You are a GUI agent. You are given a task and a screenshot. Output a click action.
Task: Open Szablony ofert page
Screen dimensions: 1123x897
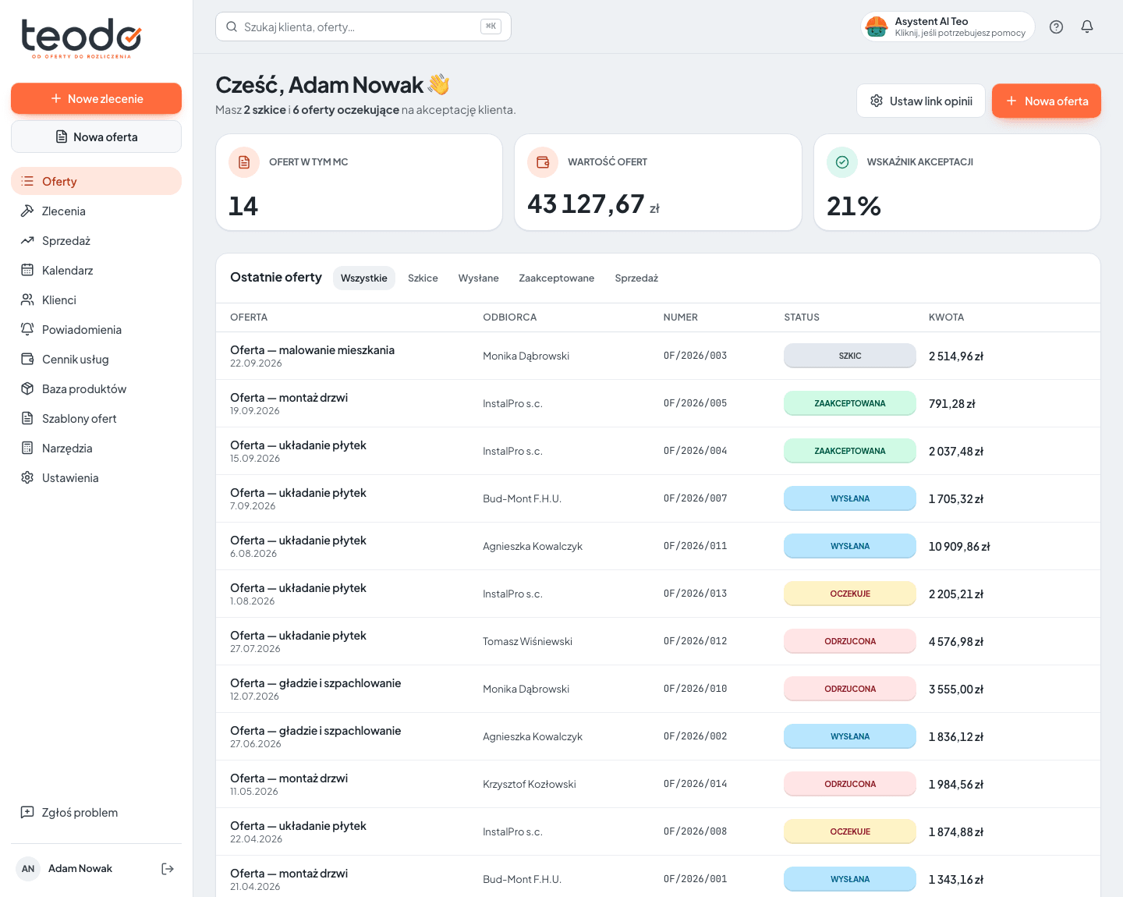[96, 419]
